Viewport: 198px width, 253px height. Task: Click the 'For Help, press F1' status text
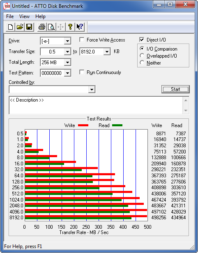pyautogui.click(x=23, y=246)
